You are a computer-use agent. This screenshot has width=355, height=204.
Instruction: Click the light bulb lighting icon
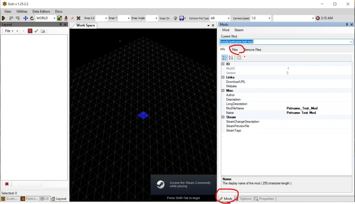point(175,18)
